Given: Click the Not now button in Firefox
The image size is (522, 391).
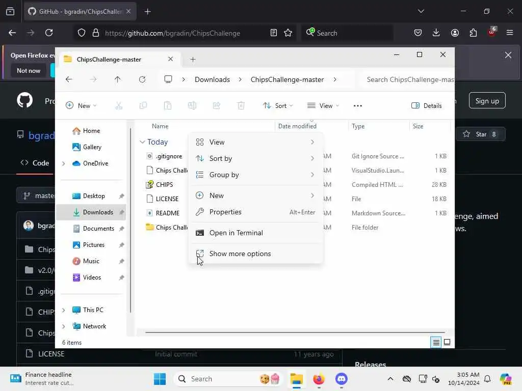Looking at the screenshot, I should click(29, 70).
